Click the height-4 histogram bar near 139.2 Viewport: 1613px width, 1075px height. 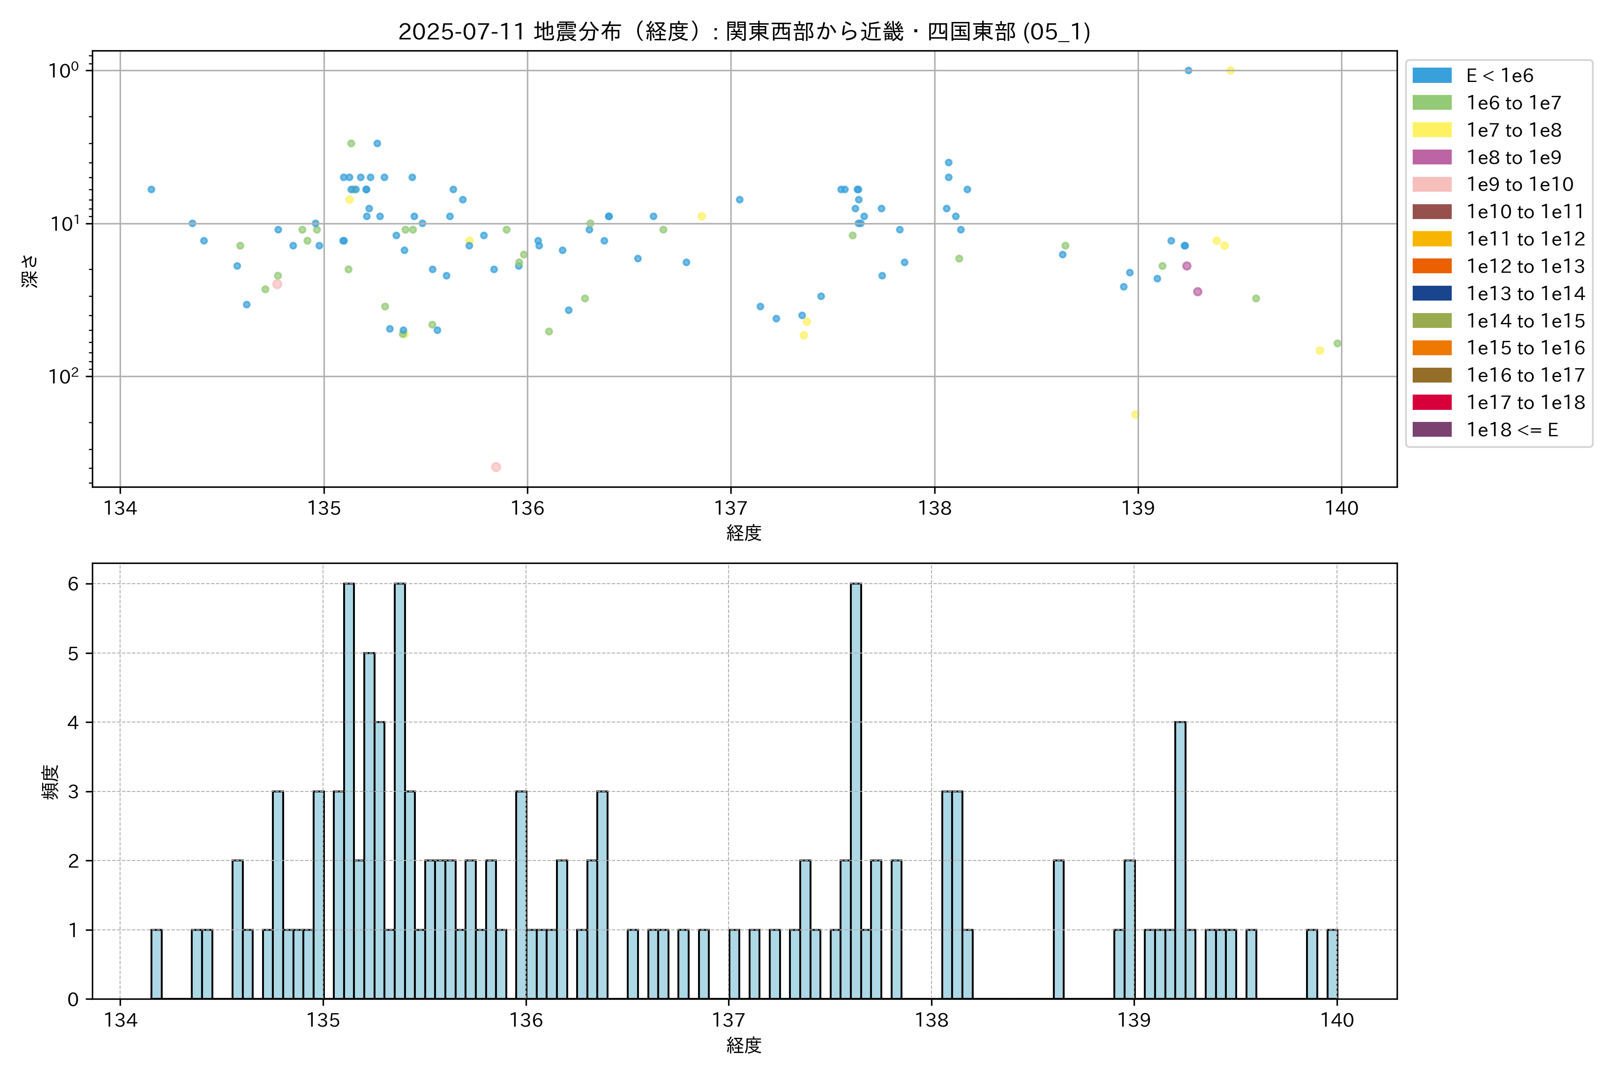point(1180,857)
